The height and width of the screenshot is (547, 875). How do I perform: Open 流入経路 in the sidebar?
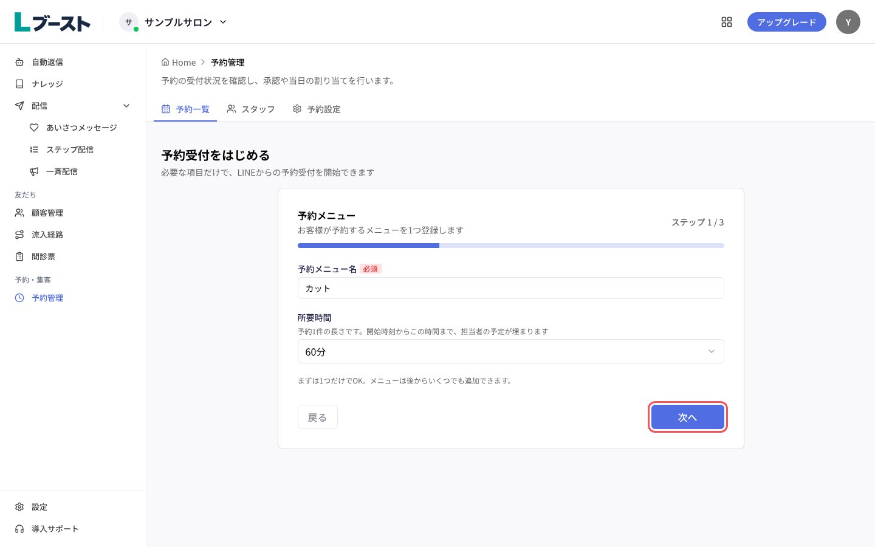pos(73,235)
